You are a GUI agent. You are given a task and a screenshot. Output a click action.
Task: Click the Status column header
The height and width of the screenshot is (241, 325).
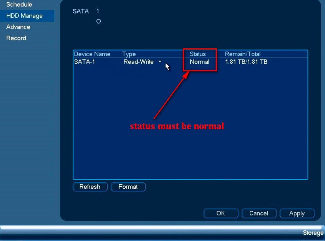198,54
